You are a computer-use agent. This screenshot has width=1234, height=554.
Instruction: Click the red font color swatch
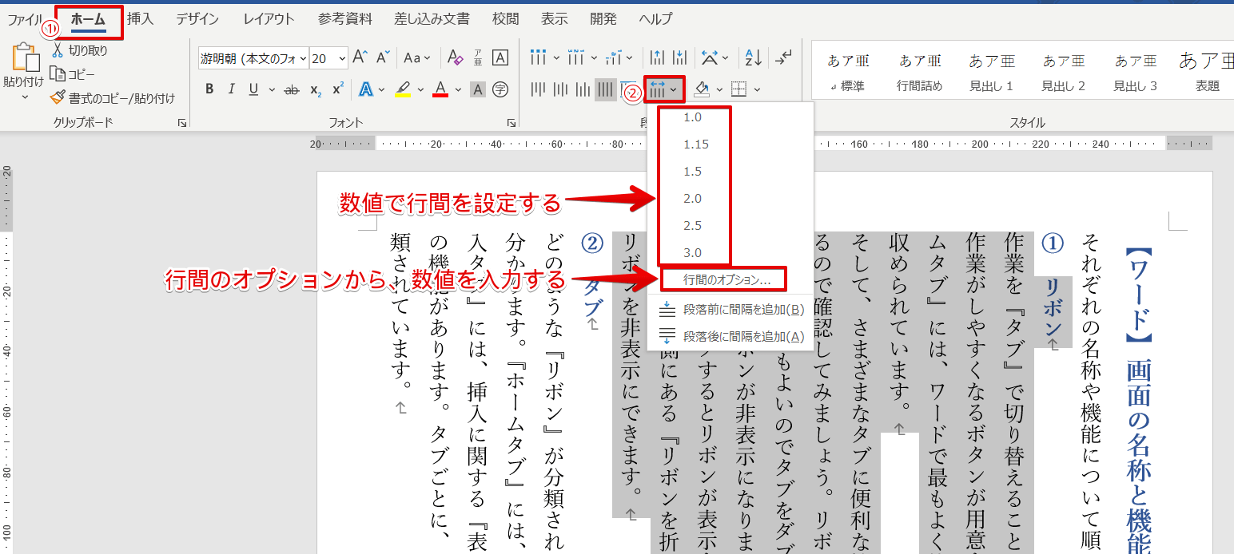pos(440,89)
